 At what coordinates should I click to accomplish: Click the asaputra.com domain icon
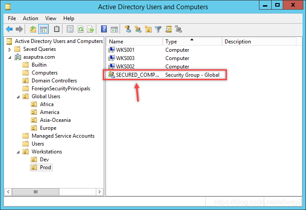pos(18,57)
